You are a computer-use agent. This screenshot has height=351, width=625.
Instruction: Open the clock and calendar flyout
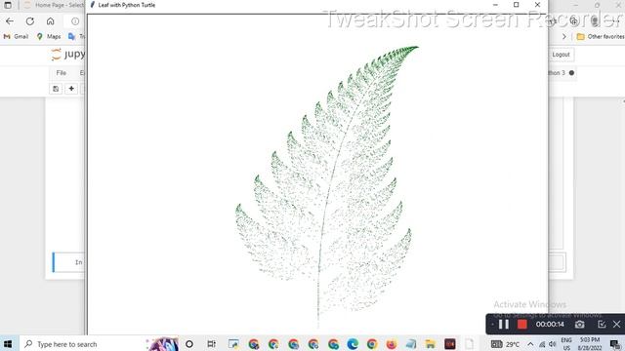click(590, 344)
